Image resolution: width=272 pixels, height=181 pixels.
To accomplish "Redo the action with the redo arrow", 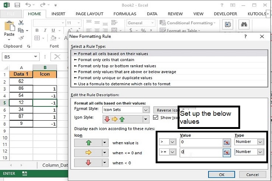I will (43, 5).
